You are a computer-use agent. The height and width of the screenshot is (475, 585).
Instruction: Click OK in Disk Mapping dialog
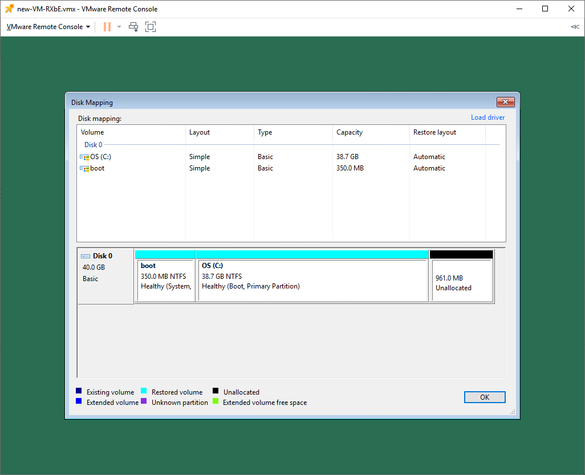tap(485, 397)
